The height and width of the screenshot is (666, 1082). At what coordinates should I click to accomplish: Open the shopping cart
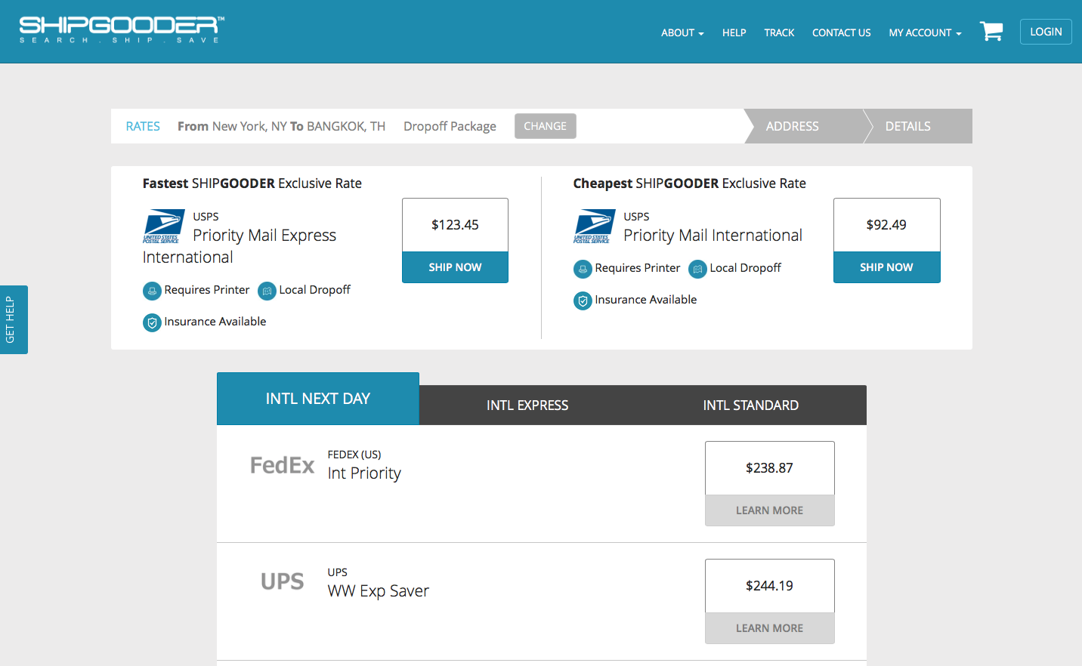991,31
